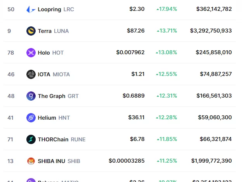Click the IOTA coin icon
The image size is (242, 182).
point(31,74)
